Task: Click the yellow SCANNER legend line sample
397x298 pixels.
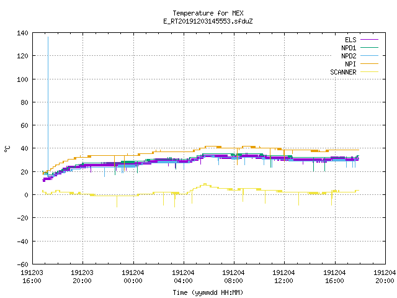Action: coord(369,72)
